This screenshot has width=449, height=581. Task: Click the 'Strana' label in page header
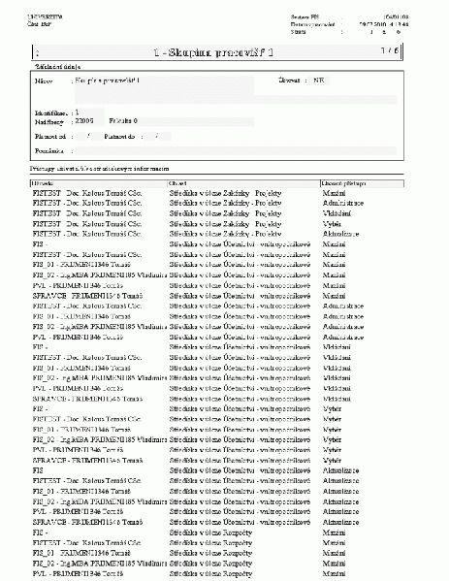299,32
